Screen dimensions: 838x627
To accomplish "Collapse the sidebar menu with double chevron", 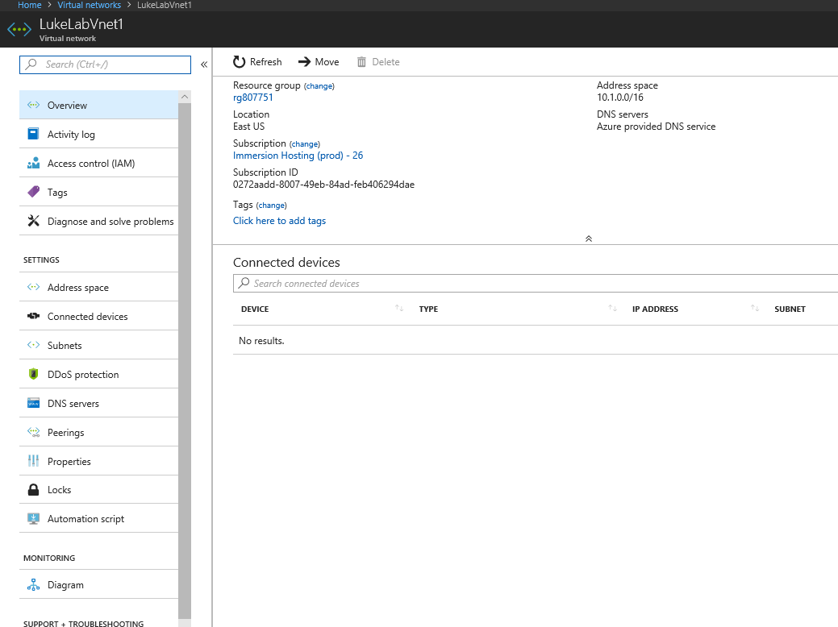I will tap(204, 64).
